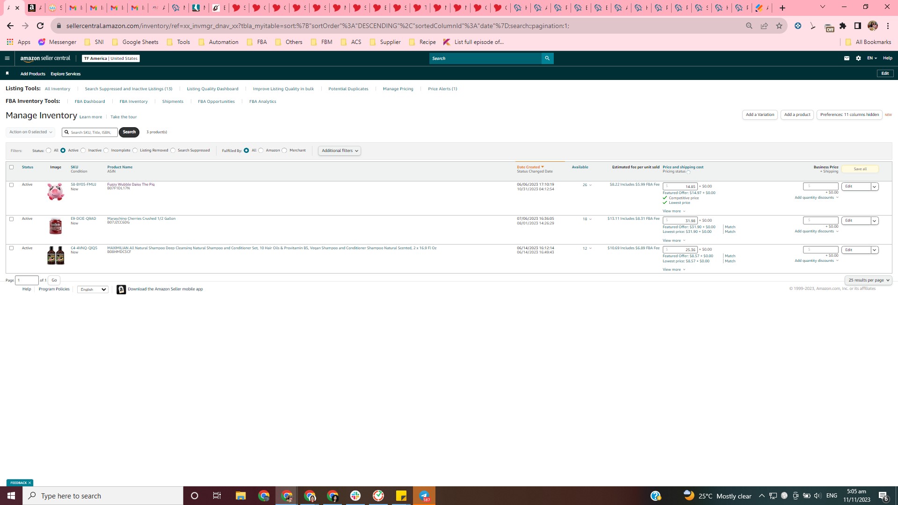Open the Chrome profile avatar
898x505 pixels.
click(873, 26)
